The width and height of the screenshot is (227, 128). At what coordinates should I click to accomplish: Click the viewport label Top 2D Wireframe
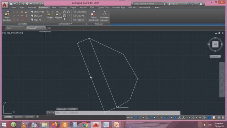tap(13, 33)
